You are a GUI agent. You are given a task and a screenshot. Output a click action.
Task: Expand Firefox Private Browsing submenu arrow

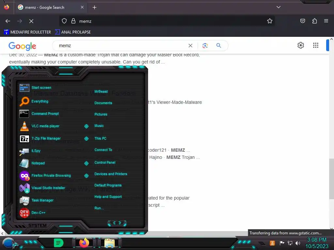click(86, 175)
